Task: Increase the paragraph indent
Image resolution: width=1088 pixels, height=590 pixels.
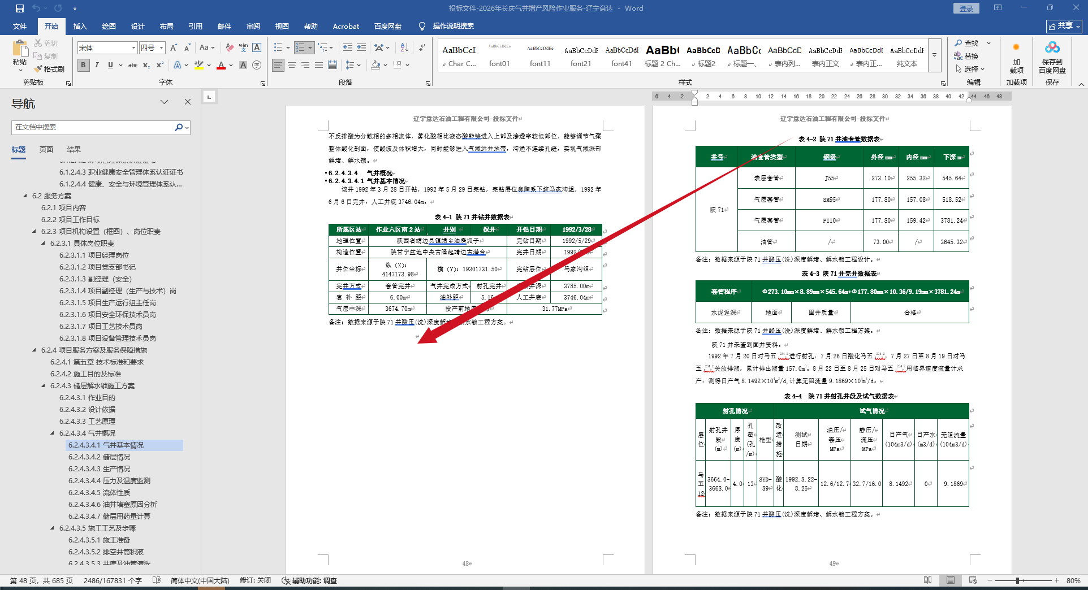Action: 361,48
